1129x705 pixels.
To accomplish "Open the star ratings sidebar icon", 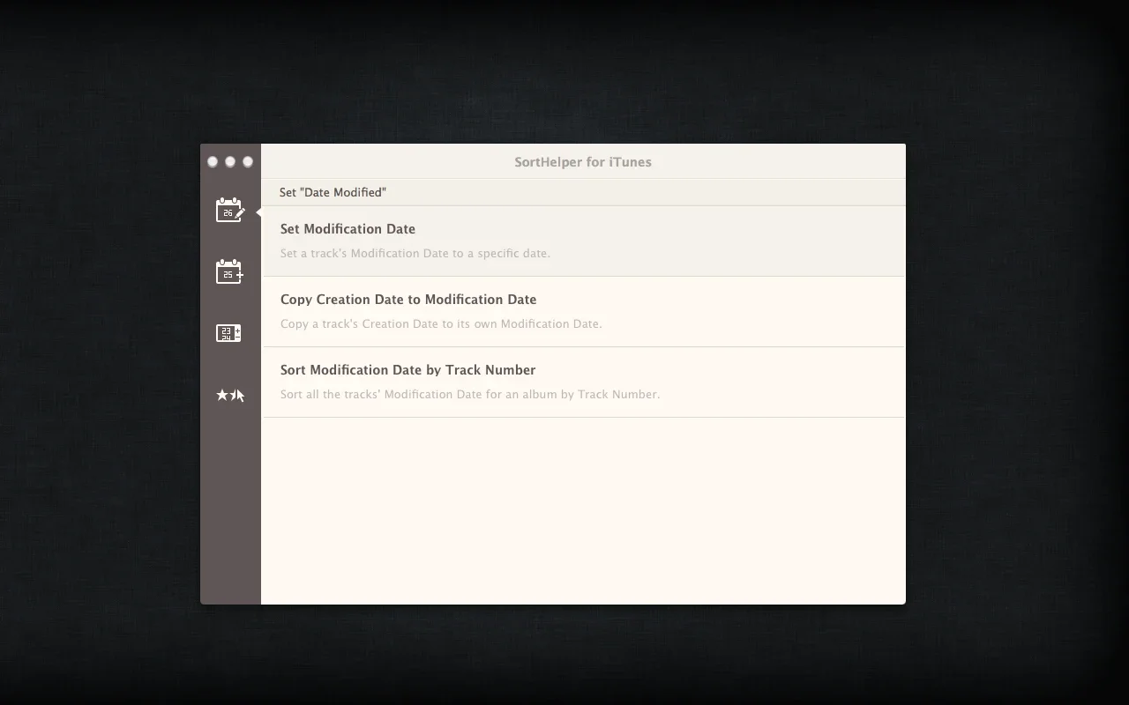I will tap(230, 395).
